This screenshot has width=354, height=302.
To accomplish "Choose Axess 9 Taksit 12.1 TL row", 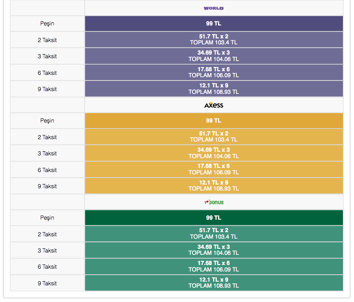I will 214,186.
